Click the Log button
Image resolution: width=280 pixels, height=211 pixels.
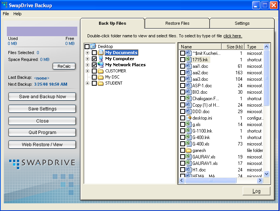pos(256,191)
